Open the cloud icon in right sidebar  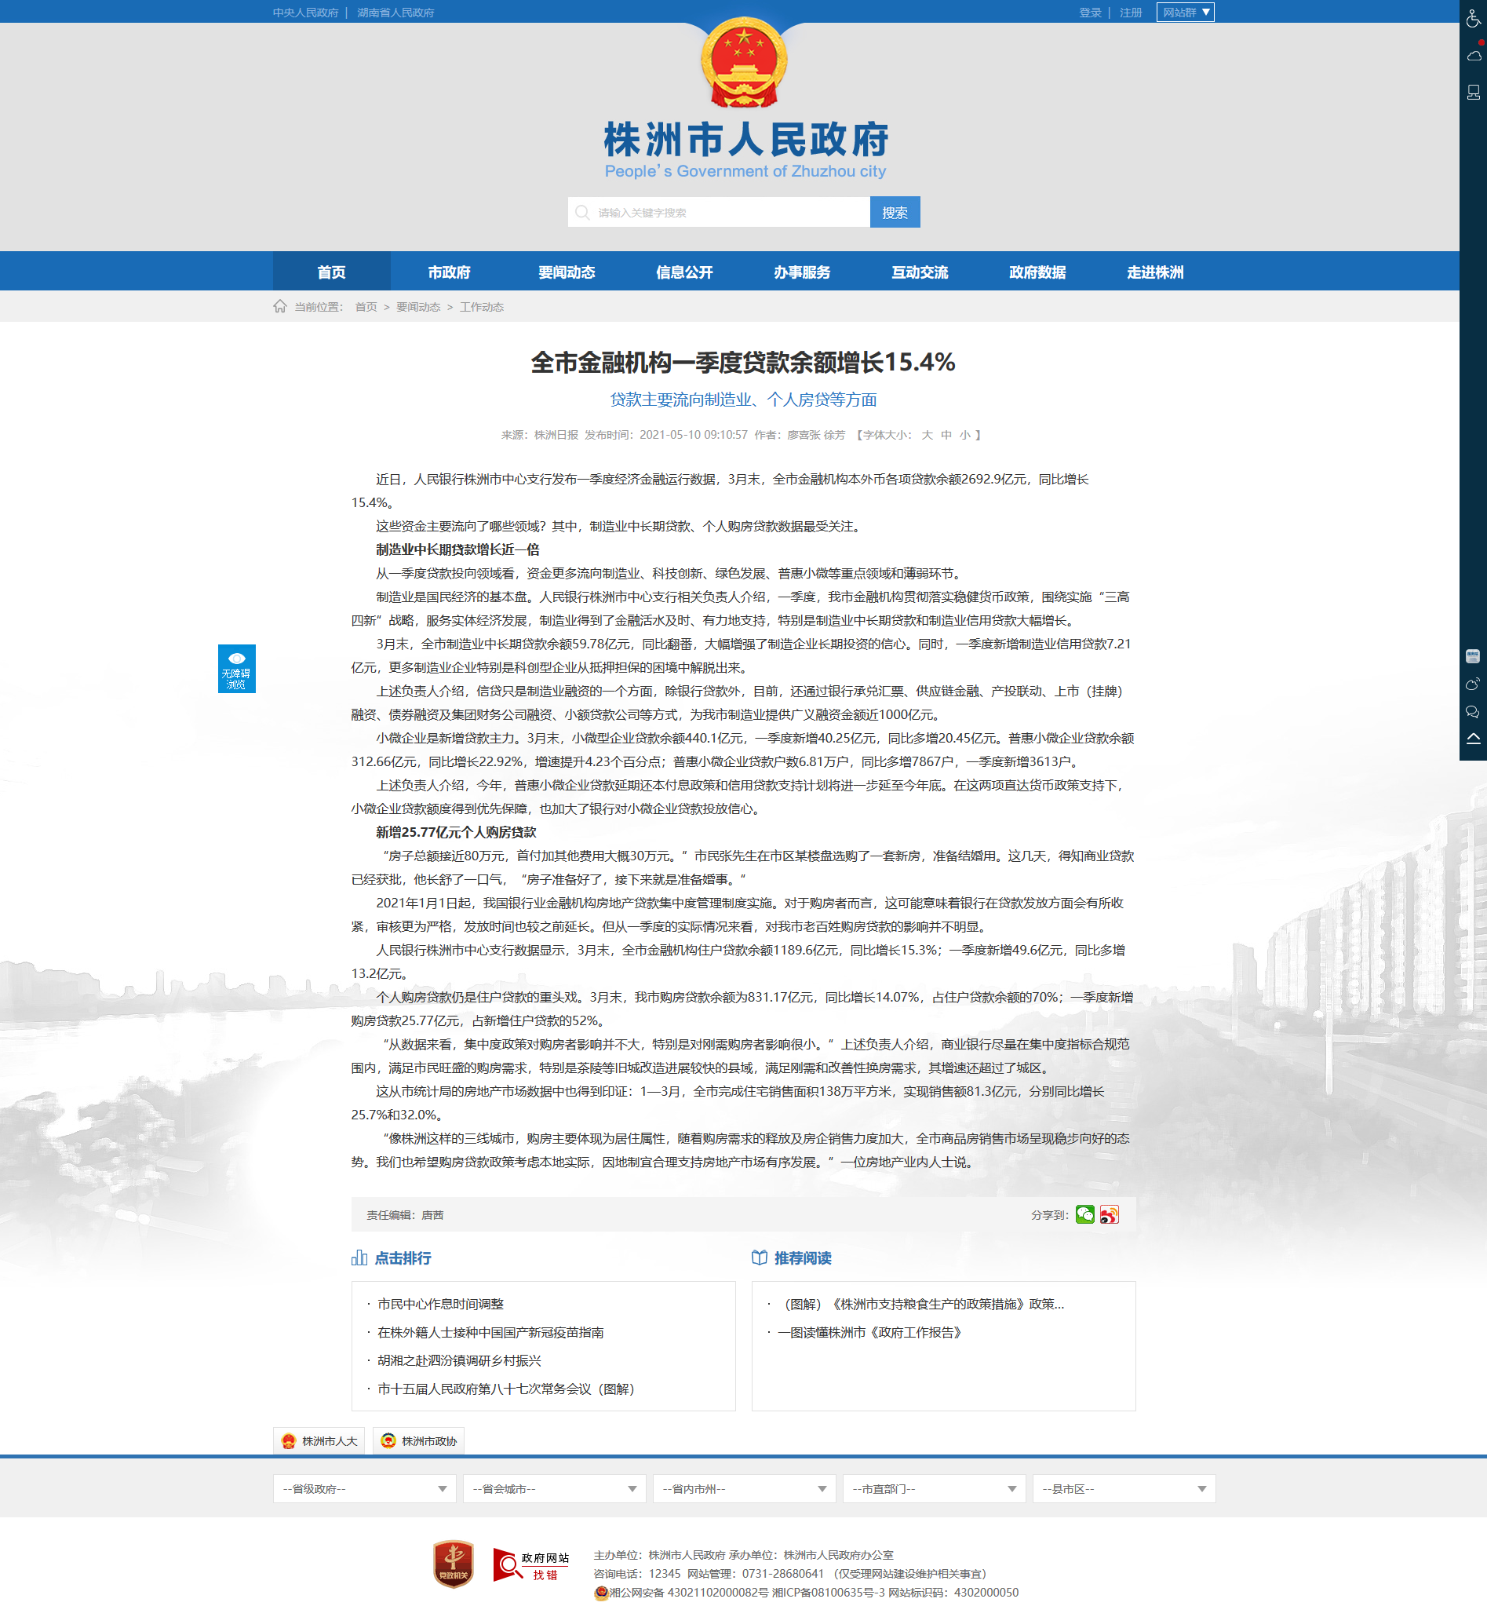pos(1473,56)
